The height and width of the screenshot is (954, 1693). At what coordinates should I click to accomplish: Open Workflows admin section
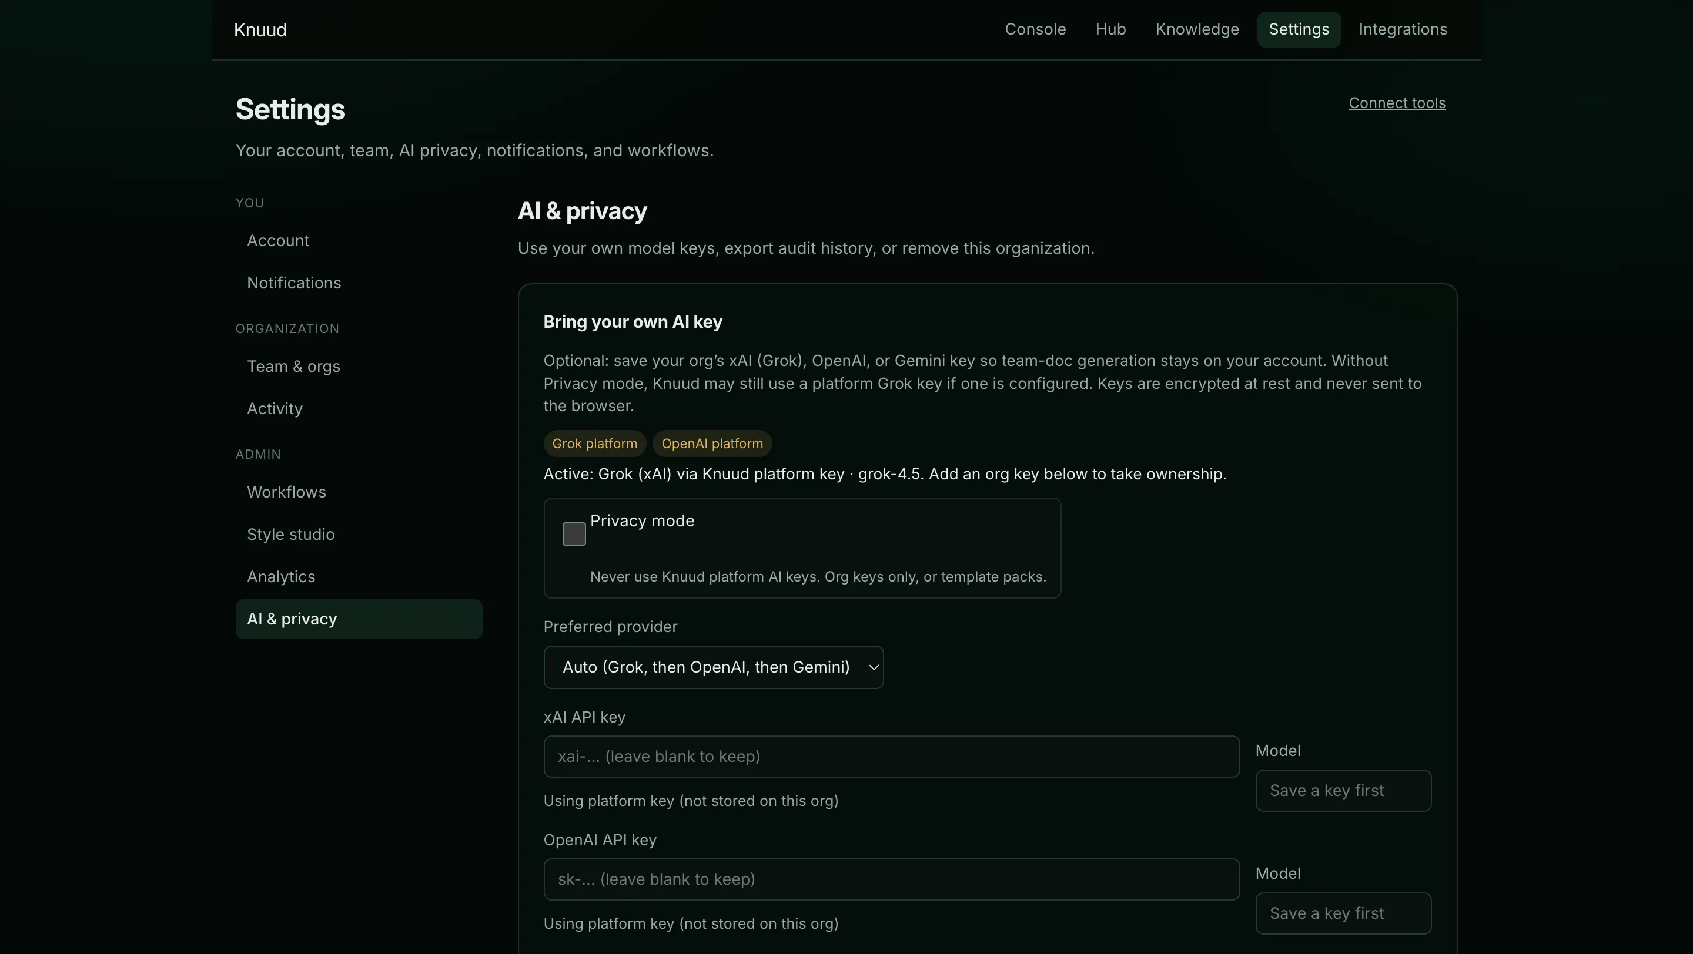point(359,492)
